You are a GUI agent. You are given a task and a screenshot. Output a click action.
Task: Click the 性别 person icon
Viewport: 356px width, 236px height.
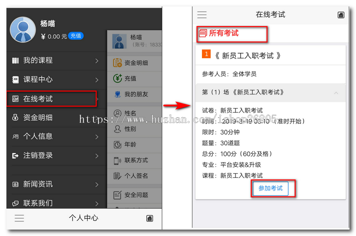click(x=118, y=129)
